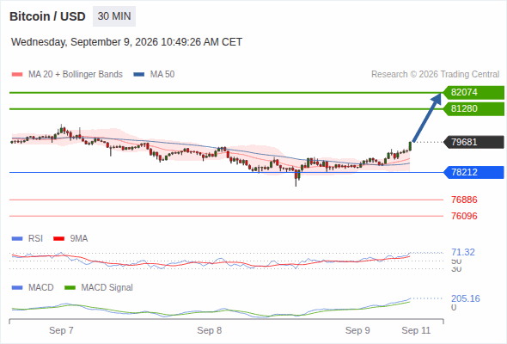Click the Sep 7 date marker
The height and width of the screenshot is (344, 507).
coord(61,330)
